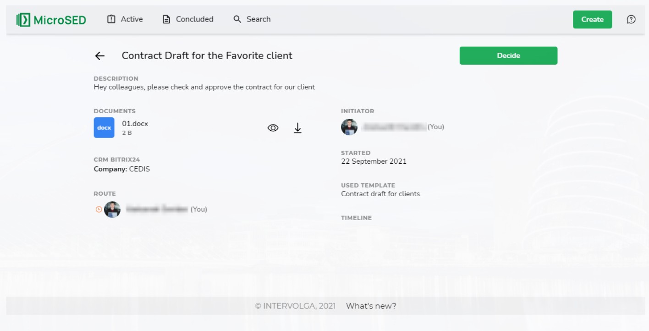Screen dimensions: 649x331
Task: Click the Active alert icon
Action: 111,19
